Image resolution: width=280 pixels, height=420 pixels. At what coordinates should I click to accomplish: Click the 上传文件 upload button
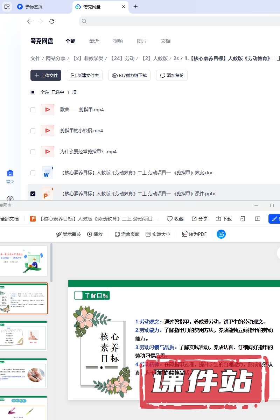[x=46, y=75]
